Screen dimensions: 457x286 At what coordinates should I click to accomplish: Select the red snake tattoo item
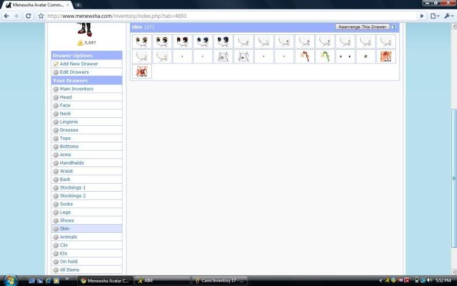(304, 56)
